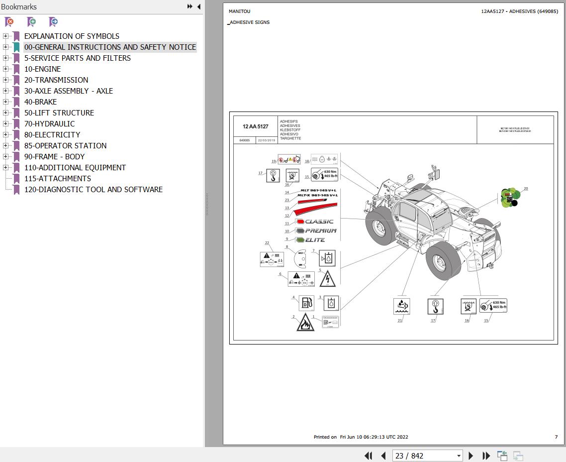Click the electrical hazard triangle sticker item 5

(x=328, y=278)
